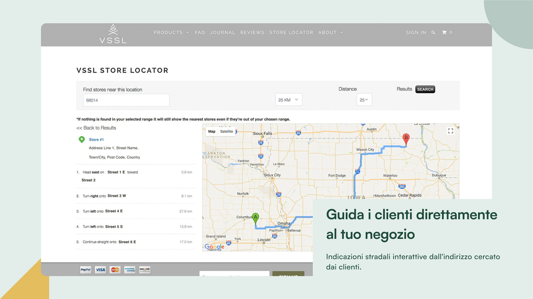Screen dimensions: 533x299
Task: Click the Lincoln label on map
Action: click(x=264, y=240)
